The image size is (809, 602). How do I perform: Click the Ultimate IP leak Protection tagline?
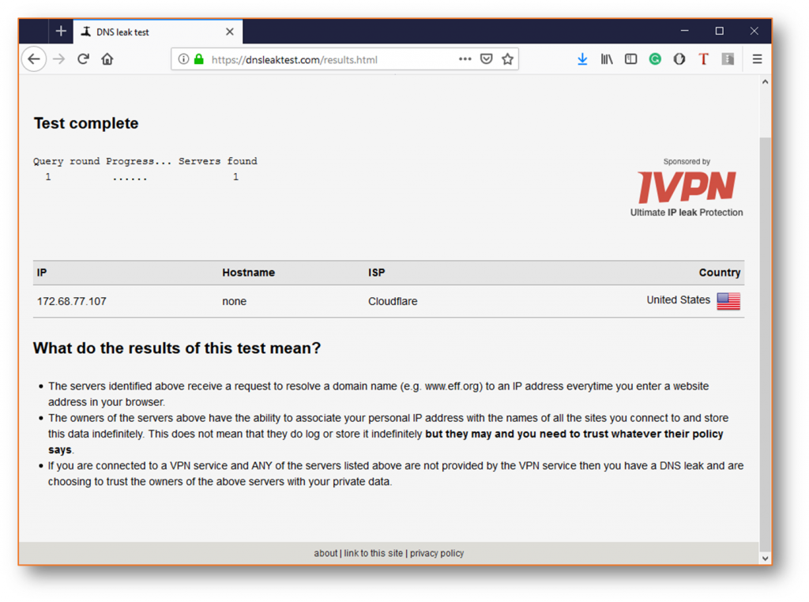pos(687,213)
